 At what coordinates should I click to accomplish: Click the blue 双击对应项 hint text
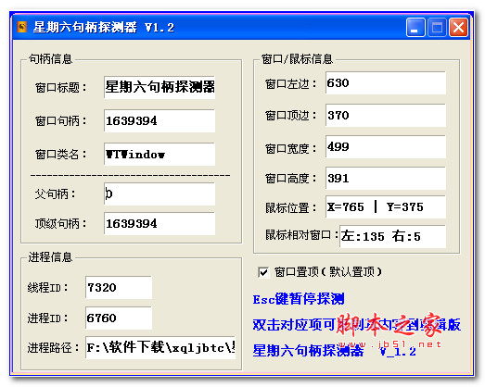(x=357, y=325)
